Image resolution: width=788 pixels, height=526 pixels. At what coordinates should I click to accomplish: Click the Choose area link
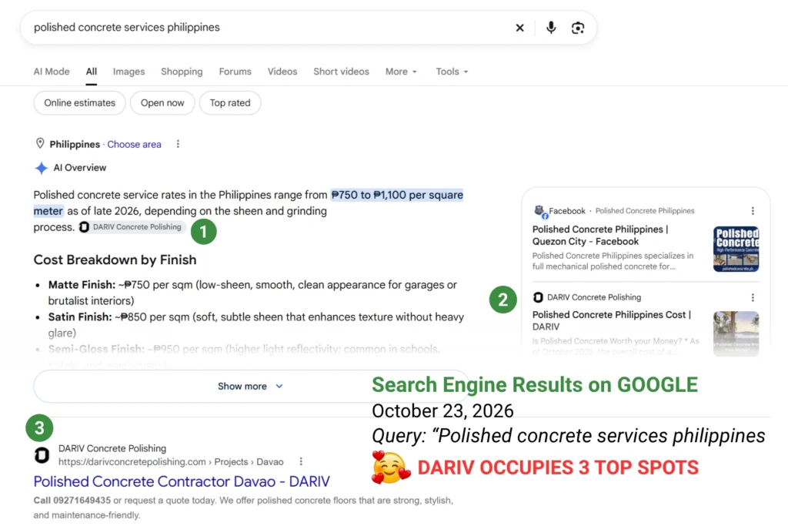pyautogui.click(x=134, y=144)
